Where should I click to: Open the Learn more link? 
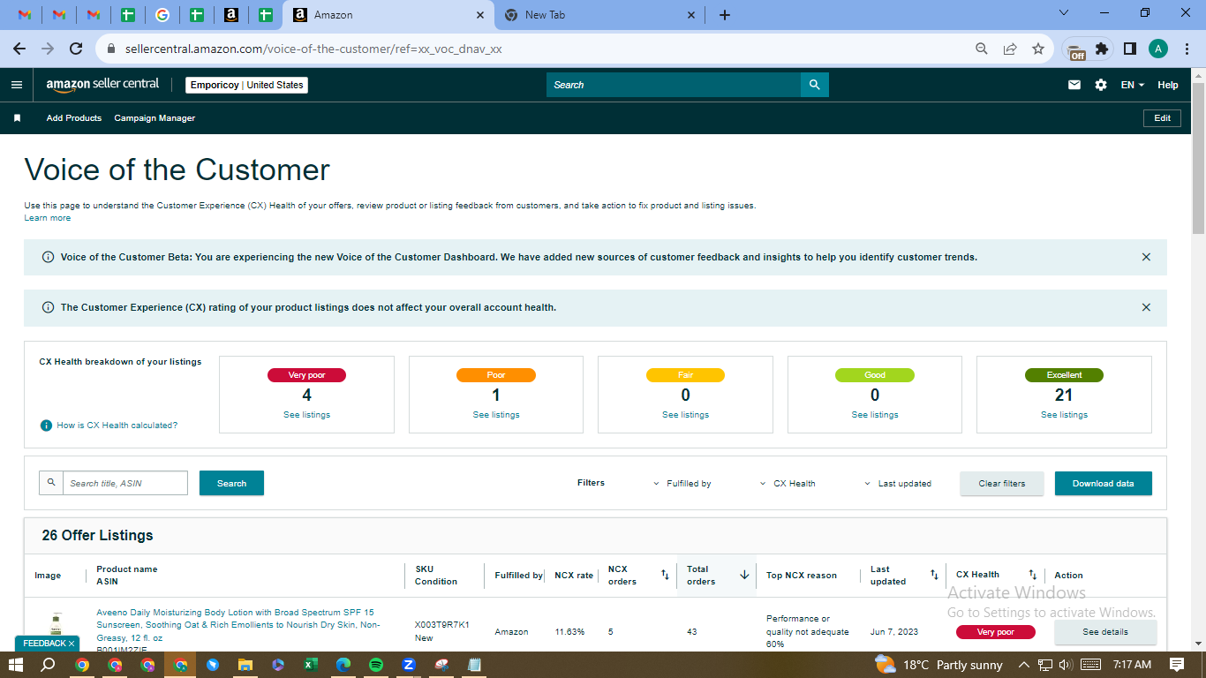tap(48, 218)
